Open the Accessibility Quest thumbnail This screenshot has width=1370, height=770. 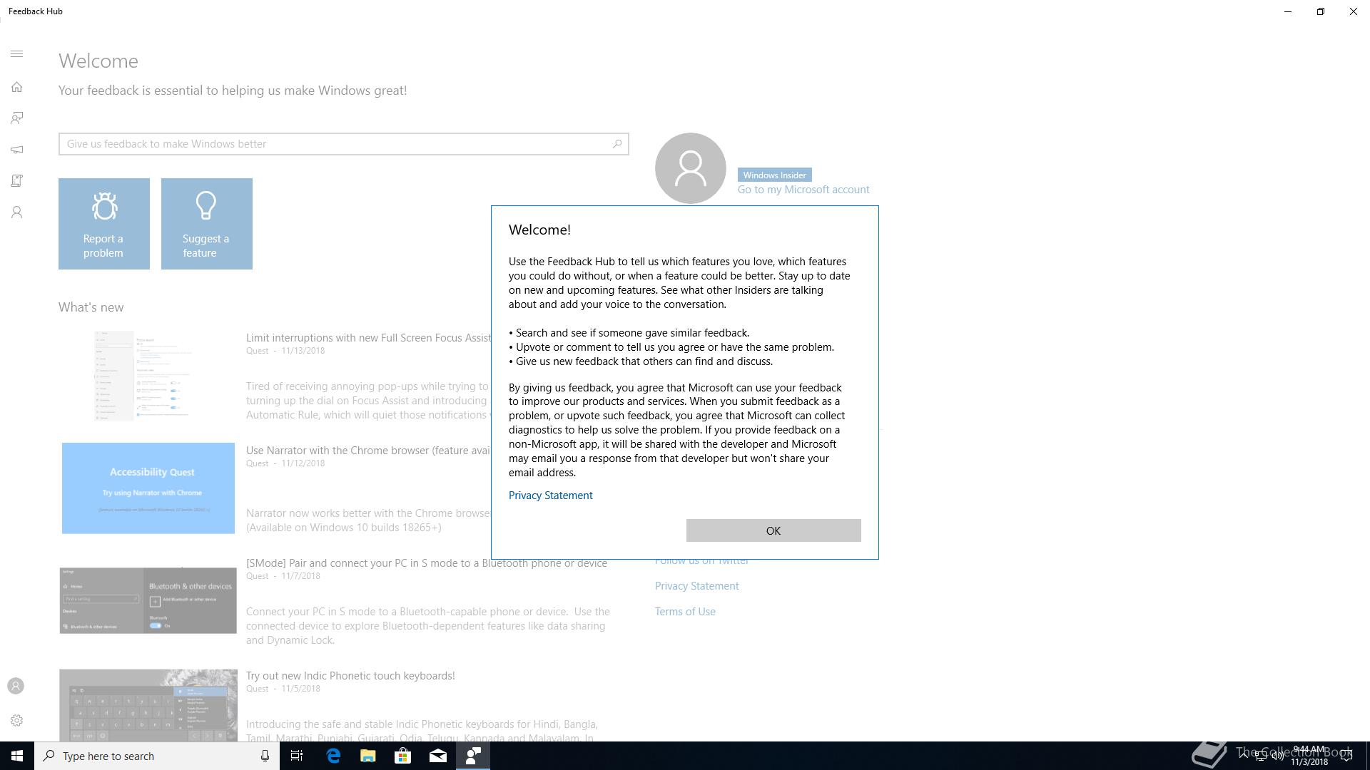click(148, 488)
